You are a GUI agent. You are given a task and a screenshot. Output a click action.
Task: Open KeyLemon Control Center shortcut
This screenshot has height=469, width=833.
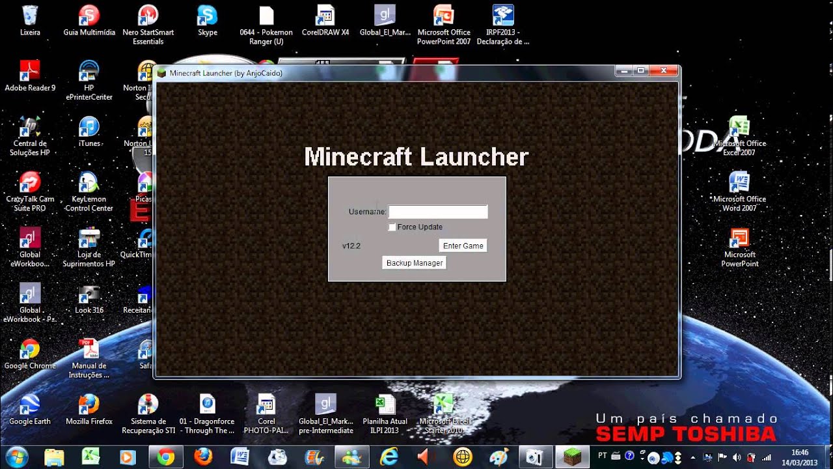89,192
